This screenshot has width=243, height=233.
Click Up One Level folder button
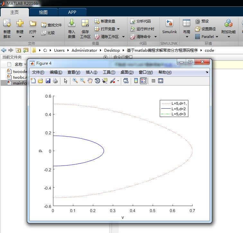[18, 50]
